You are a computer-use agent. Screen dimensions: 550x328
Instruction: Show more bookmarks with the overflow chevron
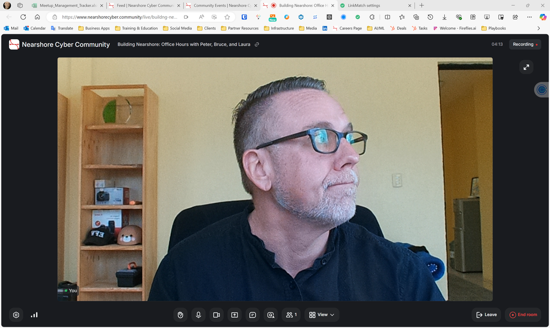coord(539,28)
